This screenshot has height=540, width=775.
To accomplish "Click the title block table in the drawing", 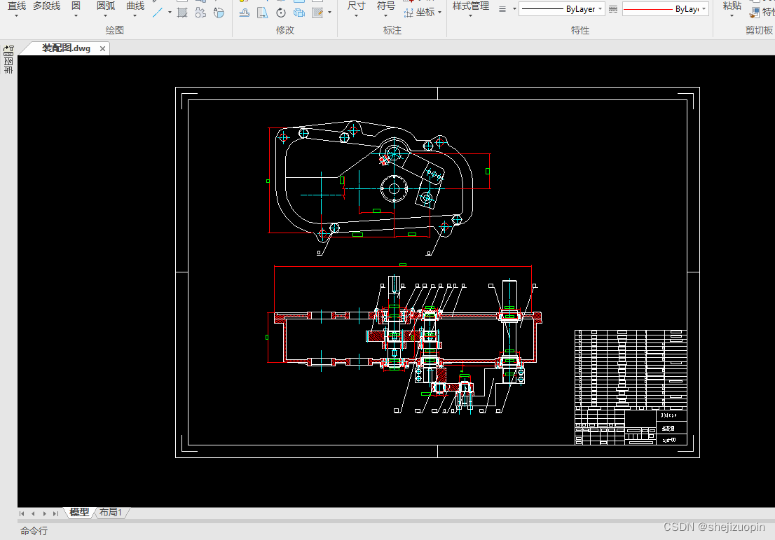I will [x=631, y=387].
